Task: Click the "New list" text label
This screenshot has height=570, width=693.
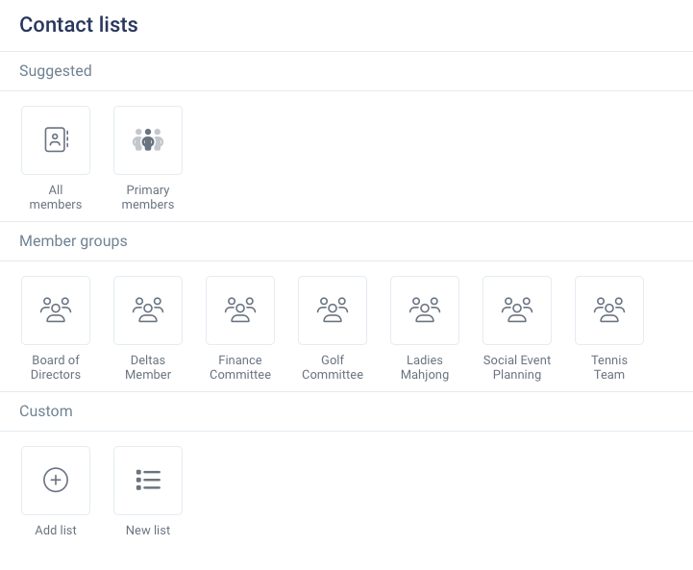Action: pyautogui.click(x=148, y=531)
